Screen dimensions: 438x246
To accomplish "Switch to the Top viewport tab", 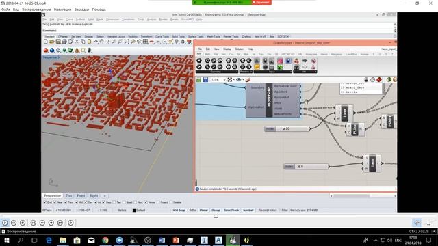I will coord(68,196).
